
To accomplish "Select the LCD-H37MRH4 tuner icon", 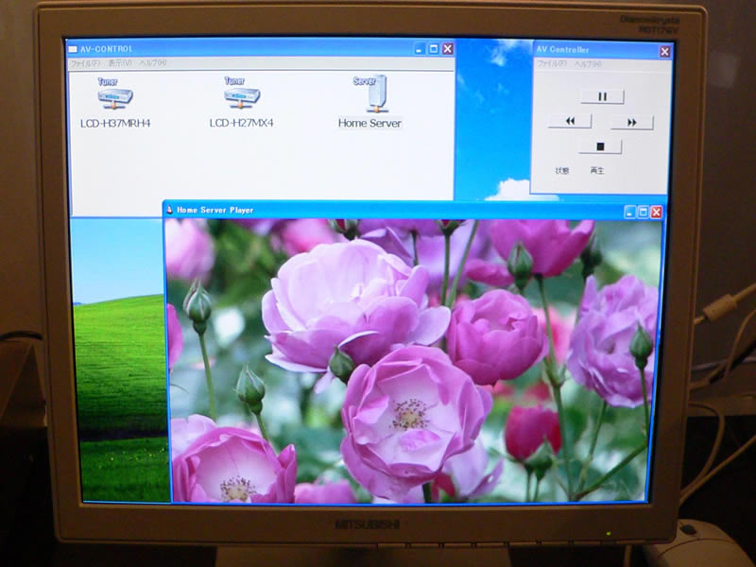I will click(x=114, y=96).
